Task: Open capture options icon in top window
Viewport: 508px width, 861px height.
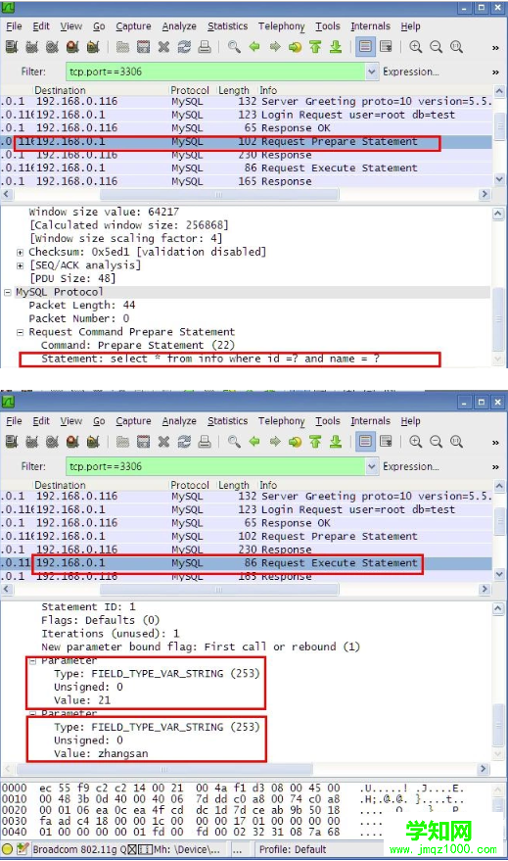Action: 32,47
